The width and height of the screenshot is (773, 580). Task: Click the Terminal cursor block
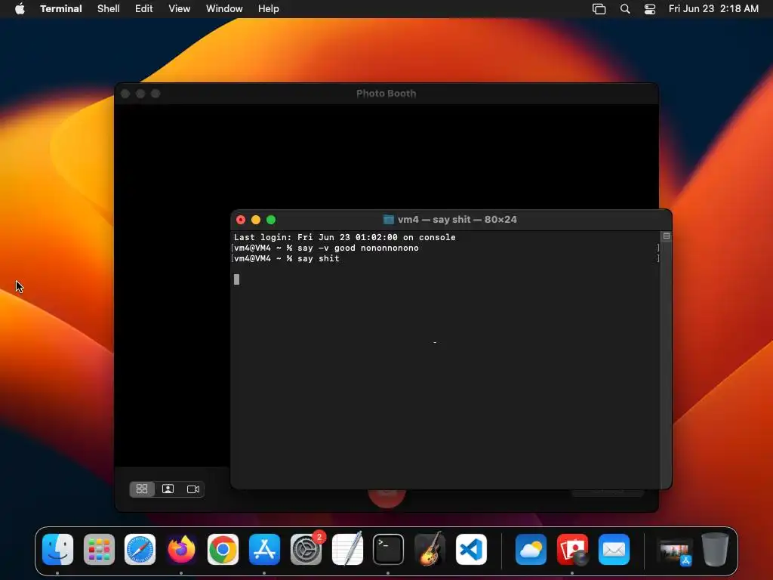coord(236,279)
